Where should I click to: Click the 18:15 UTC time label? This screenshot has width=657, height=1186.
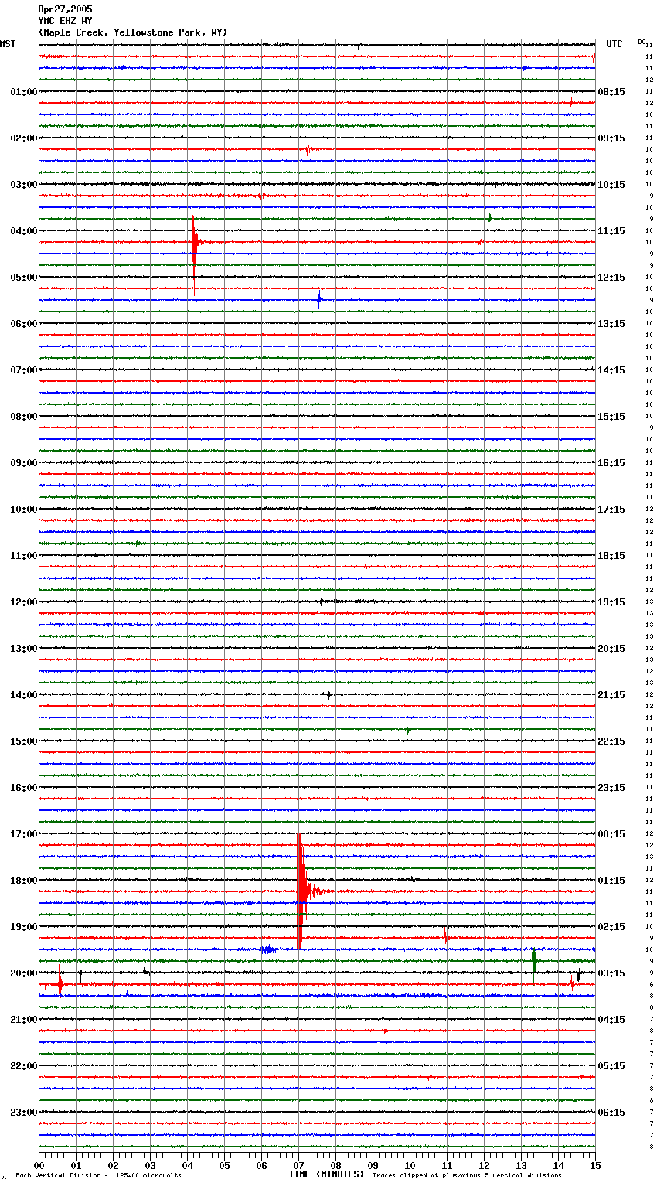click(x=611, y=556)
